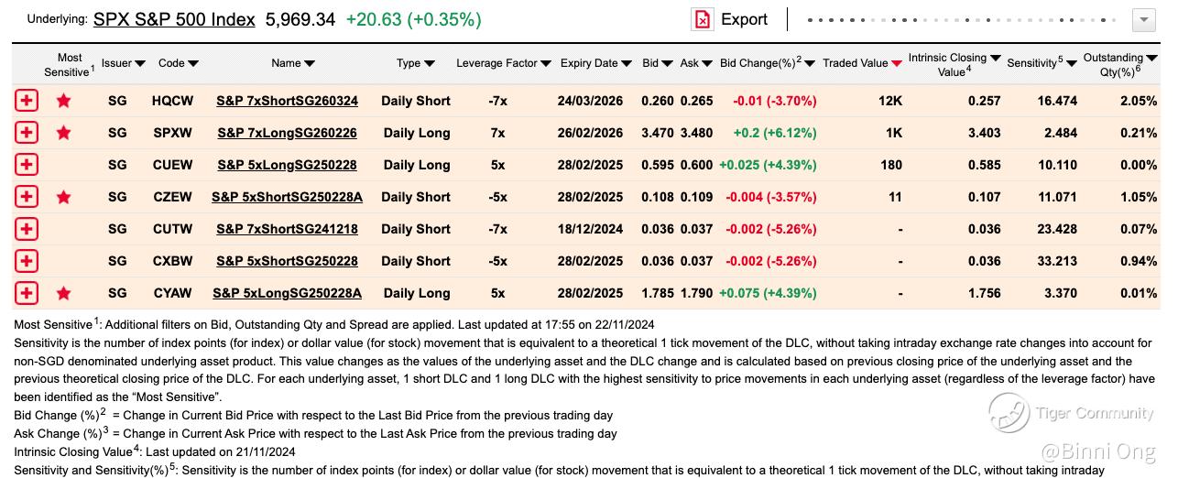This screenshot has height=478, width=1178.
Task: Click the red star for HQCW
Action: coord(63,101)
